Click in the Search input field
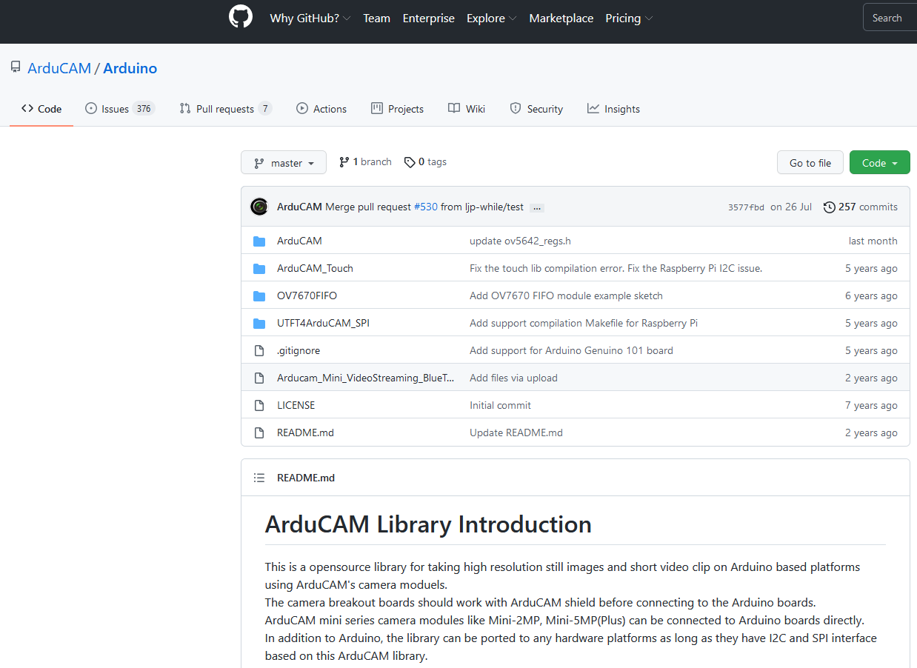The height and width of the screenshot is (668, 917). [890, 18]
